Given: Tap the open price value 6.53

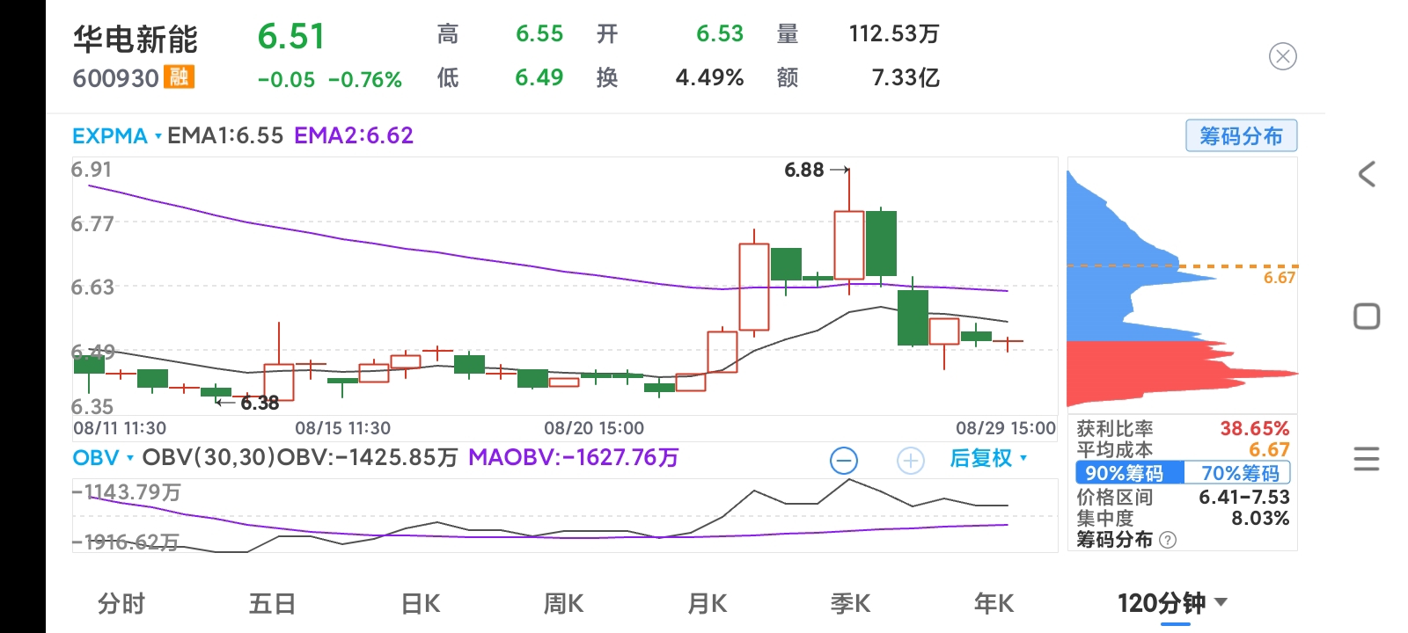Looking at the screenshot, I should (720, 34).
